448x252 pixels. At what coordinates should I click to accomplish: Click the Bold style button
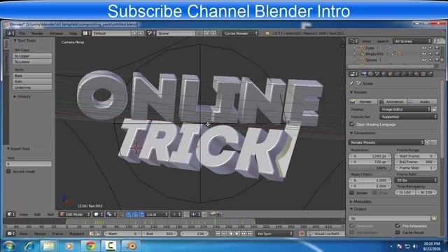[32, 76]
